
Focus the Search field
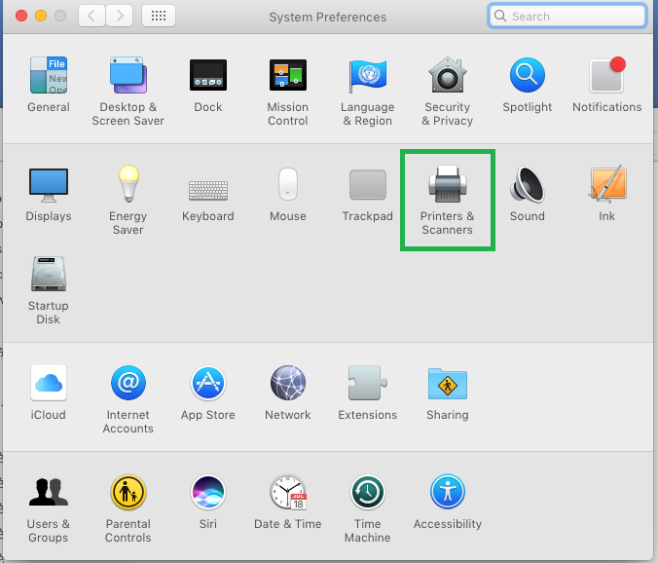[x=567, y=16]
